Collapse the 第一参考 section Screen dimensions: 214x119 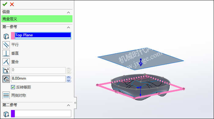pos(68,27)
